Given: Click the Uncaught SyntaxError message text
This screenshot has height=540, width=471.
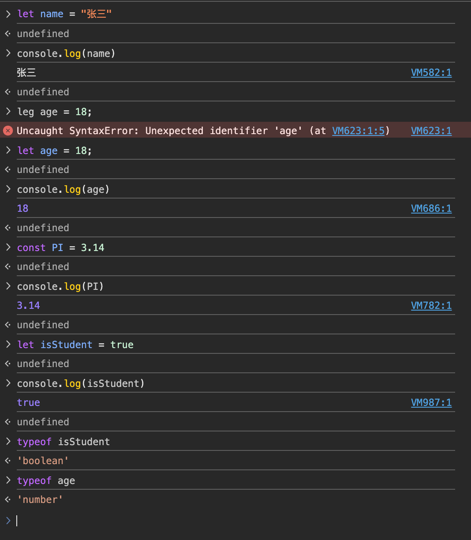Looking at the screenshot, I should (203, 131).
